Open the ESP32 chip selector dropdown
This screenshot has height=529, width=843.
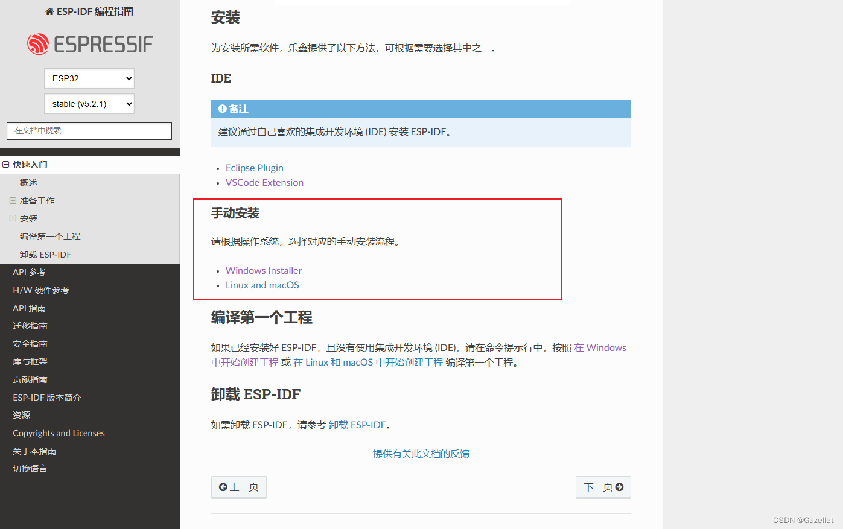point(89,78)
